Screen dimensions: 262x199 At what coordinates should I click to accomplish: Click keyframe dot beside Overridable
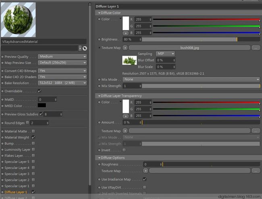pos(2,91)
